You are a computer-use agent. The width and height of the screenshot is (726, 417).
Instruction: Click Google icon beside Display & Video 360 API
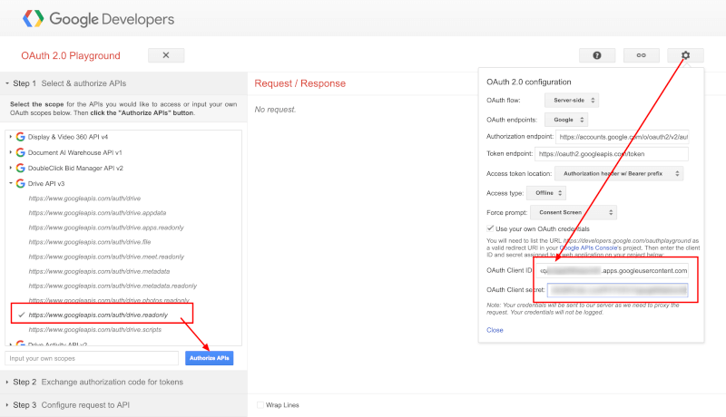point(20,137)
